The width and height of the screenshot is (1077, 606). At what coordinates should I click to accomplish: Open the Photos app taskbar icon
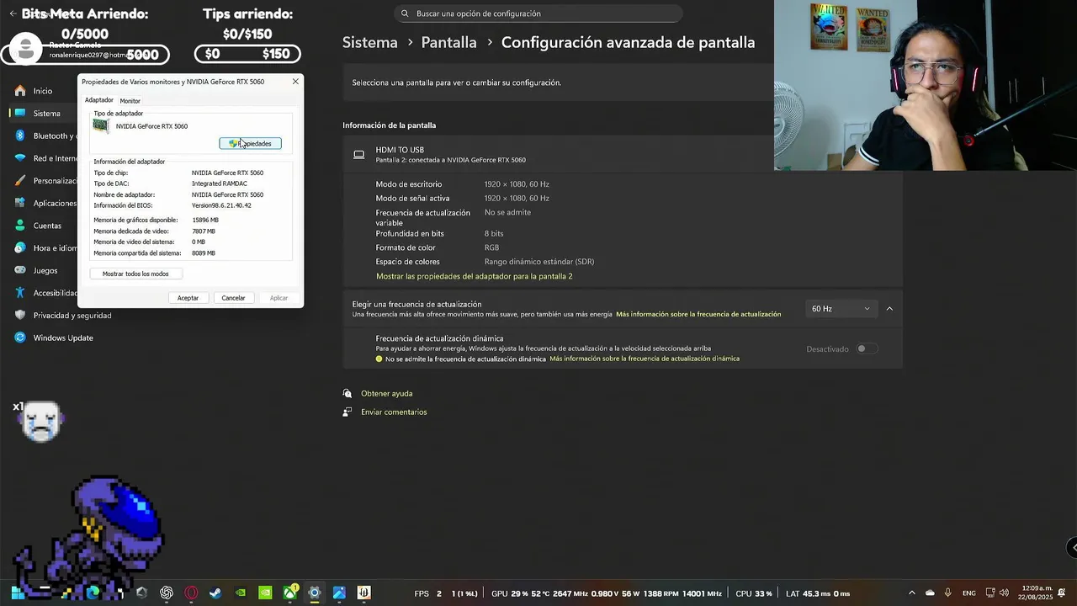tap(339, 593)
